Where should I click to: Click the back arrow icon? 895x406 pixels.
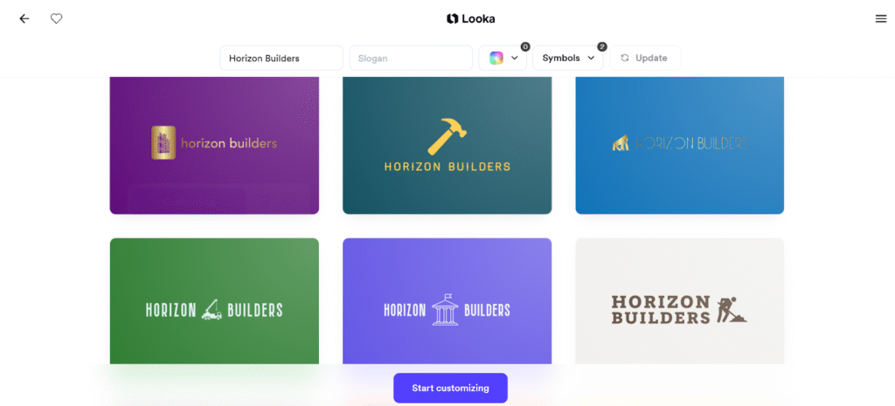click(x=24, y=18)
